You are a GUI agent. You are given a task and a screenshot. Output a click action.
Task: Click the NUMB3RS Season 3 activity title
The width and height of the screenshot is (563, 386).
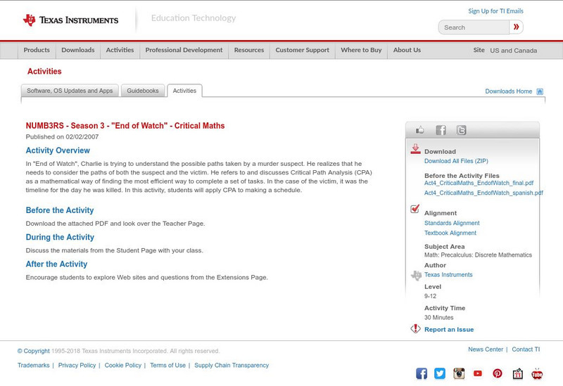[x=125, y=126]
